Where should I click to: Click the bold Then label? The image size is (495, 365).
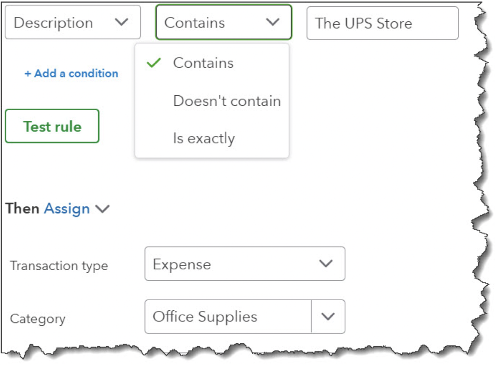[x=22, y=209]
